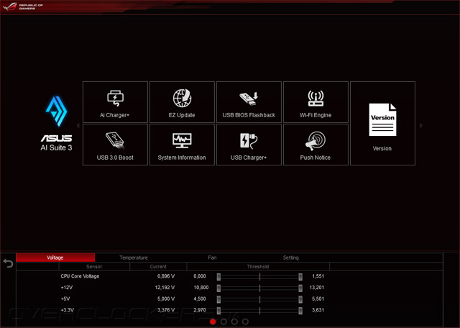Click +12V upper threshold slider handle

[300, 288]
